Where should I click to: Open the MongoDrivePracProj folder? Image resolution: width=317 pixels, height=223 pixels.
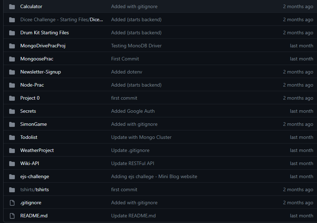(43, 46)
